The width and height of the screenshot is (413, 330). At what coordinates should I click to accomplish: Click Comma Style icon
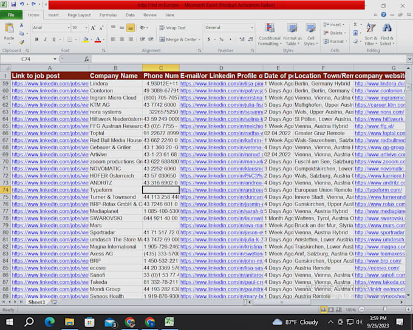click(230, 39)
